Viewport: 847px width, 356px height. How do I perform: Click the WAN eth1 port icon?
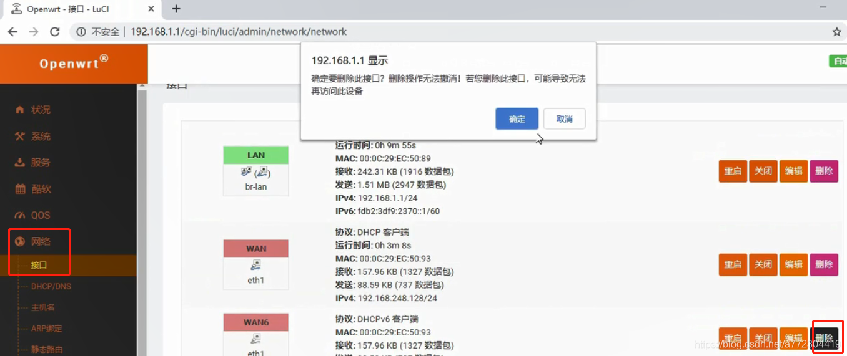(x=255, y=266)
